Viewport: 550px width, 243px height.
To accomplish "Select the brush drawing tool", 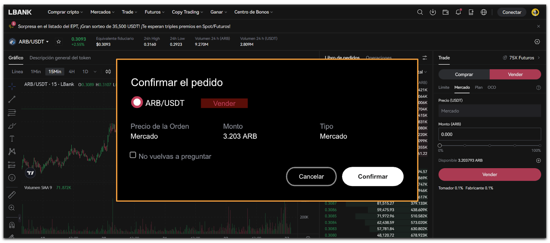I will tap(12, 126).
